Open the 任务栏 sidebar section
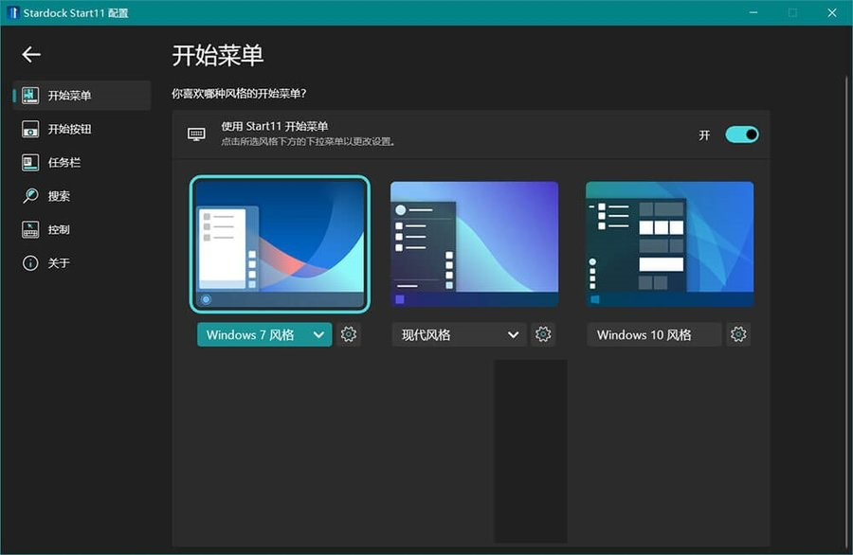 click(82, 163)
